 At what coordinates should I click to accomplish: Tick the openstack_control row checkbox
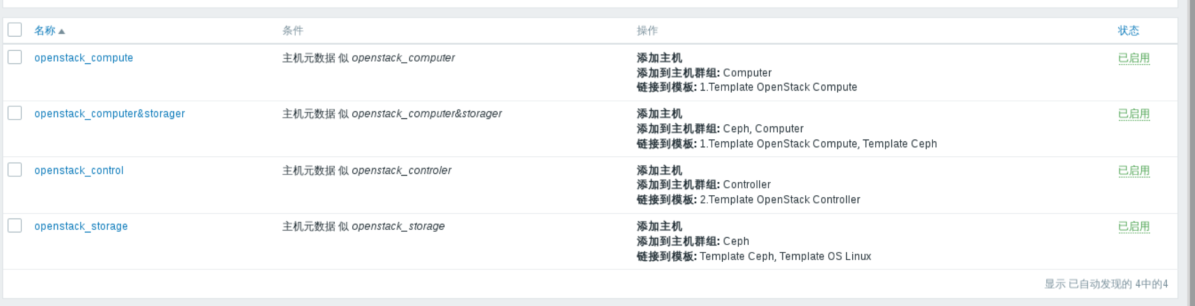pyautogui.click(x=15, y=169)
